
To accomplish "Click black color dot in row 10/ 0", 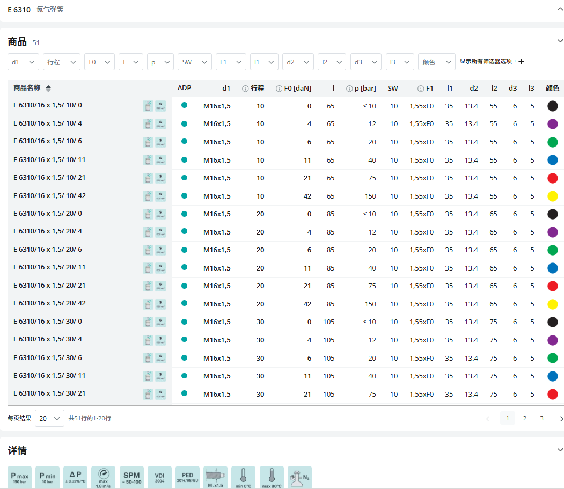I will (553, 106).
